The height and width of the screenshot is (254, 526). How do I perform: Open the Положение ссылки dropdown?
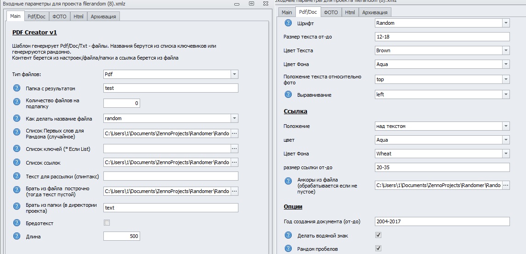pos(506,126)
